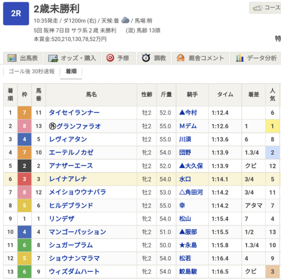Open horse アナザーエース

(x=71, y=166)
